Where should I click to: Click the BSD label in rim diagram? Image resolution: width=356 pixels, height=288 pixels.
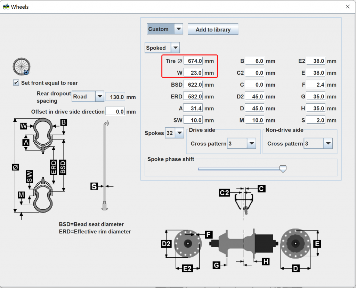tap(63, 167)
